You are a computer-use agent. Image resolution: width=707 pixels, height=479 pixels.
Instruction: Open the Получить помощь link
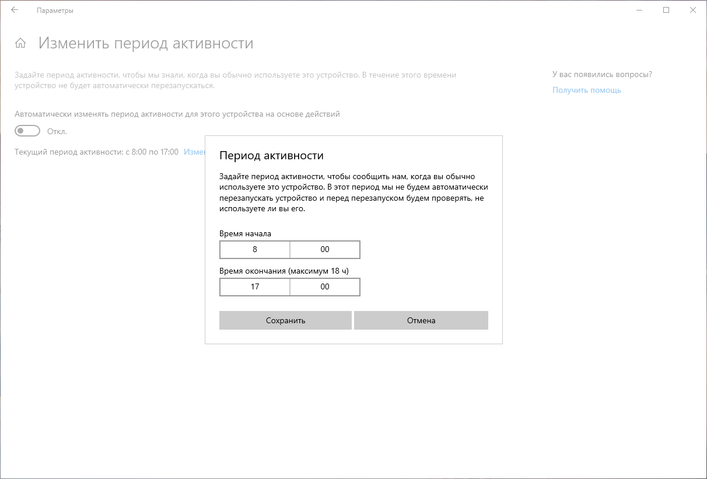(x=587, y=90)
